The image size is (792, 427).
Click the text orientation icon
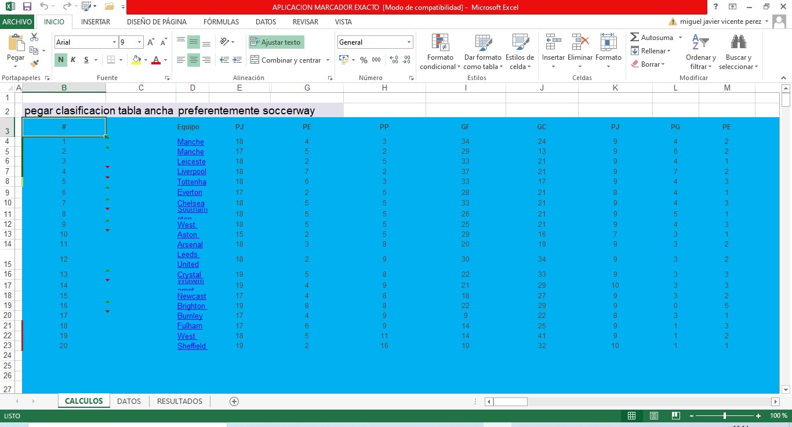click(224, 42)
